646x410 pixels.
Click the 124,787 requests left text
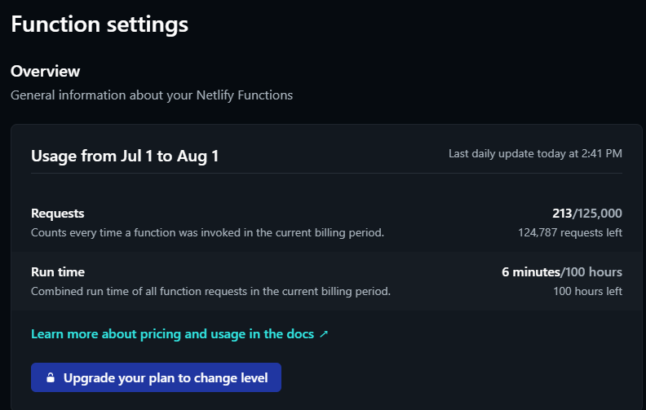pyautogui.click(x=570, y=232)
